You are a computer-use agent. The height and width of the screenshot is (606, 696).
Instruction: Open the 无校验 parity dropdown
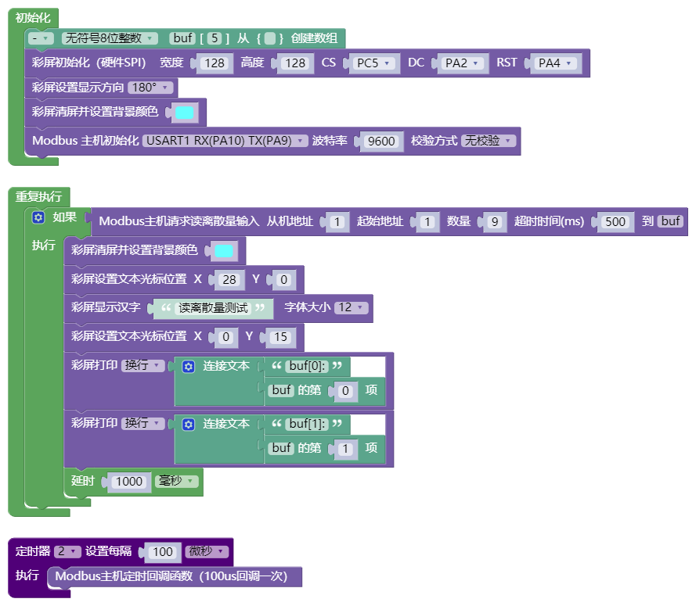(489, 141)
